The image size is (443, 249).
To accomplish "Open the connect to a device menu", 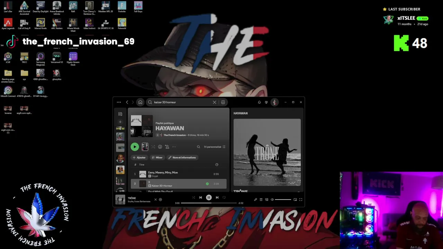I will point(266,200).
